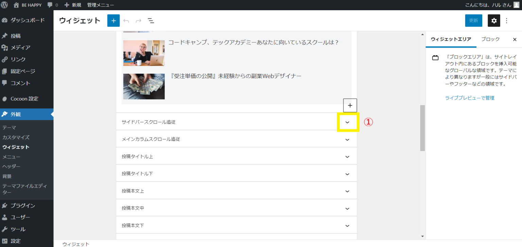Screen dimensions: 522x247
Task: Open the three-dot options menu
Action: tap(506, 21)
